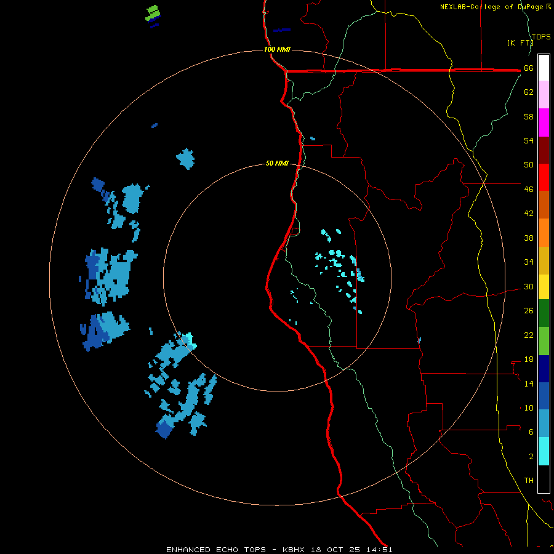Click legend value 46

point(529,190)
